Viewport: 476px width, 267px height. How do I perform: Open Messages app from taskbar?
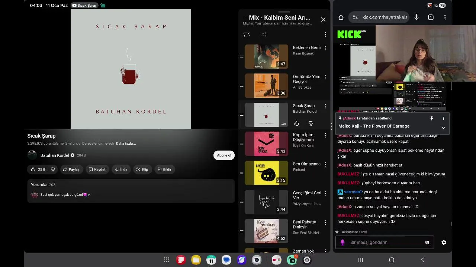[x=226, y=260]
